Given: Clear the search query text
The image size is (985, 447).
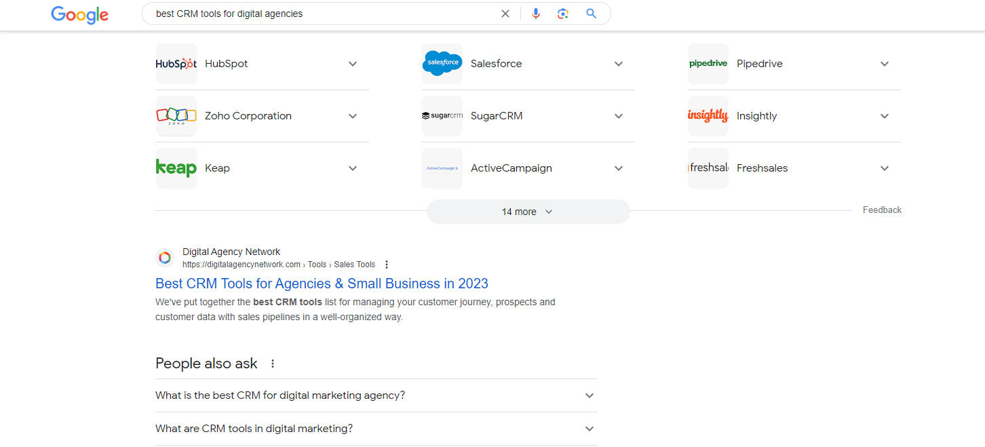Looking at the screenshot, I should (x=505, y=14).
